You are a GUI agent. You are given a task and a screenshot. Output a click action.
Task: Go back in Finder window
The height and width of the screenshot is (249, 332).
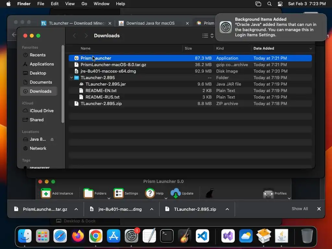[x=74, y=36]
